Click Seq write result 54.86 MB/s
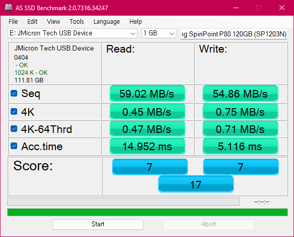This screenshot has height=237, width=294. tap(240, 94)
